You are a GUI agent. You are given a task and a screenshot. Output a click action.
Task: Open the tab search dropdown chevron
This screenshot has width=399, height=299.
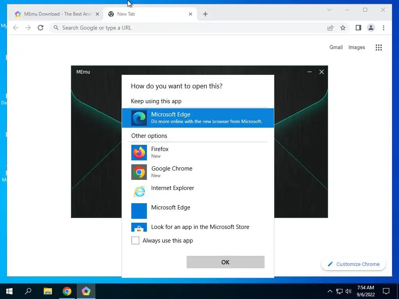pyautogui.click(x=329, y=10)
